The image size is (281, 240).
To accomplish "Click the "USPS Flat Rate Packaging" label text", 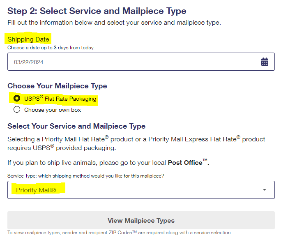I will tap(60, 99).
